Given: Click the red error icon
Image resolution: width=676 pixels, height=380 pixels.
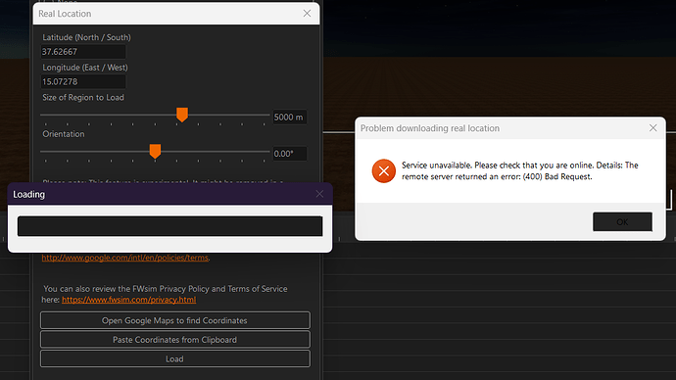Looking at the screenshot, I should click(384, 171).
